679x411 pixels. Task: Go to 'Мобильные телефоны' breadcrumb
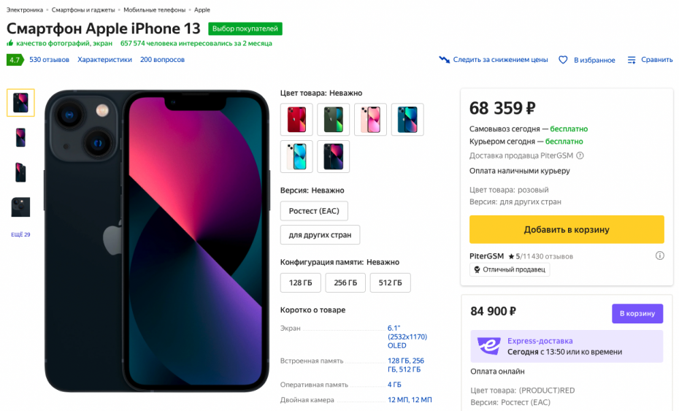coord(155,10)
